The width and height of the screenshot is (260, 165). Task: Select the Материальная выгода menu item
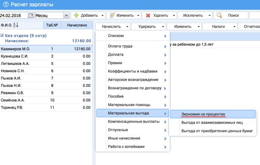133,113
